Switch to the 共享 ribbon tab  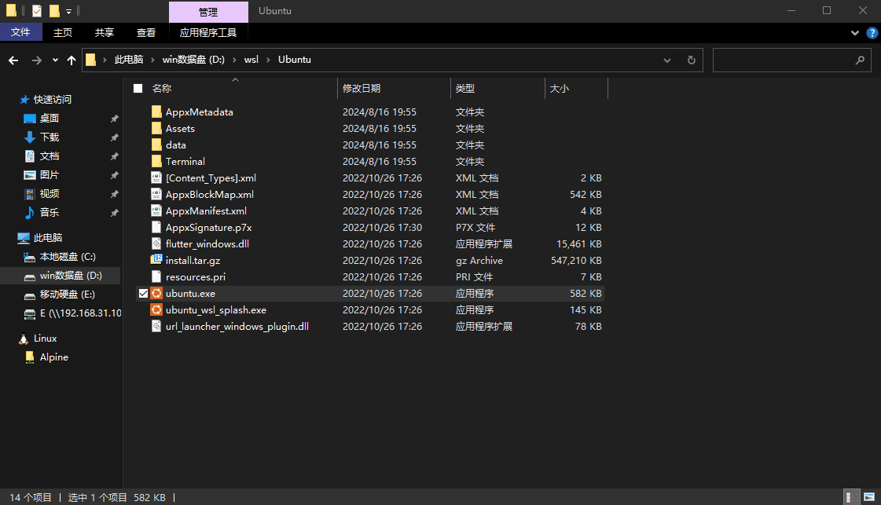[x=105, y=32]
